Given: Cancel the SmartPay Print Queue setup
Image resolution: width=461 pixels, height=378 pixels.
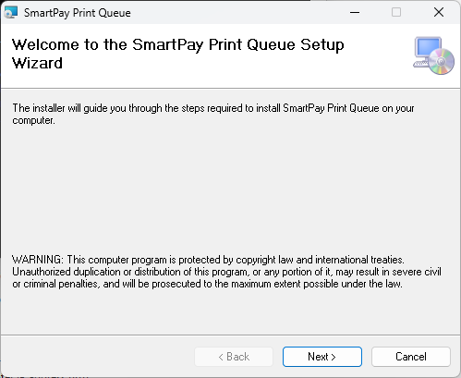Looking at the screenshot, I should 411,357.
